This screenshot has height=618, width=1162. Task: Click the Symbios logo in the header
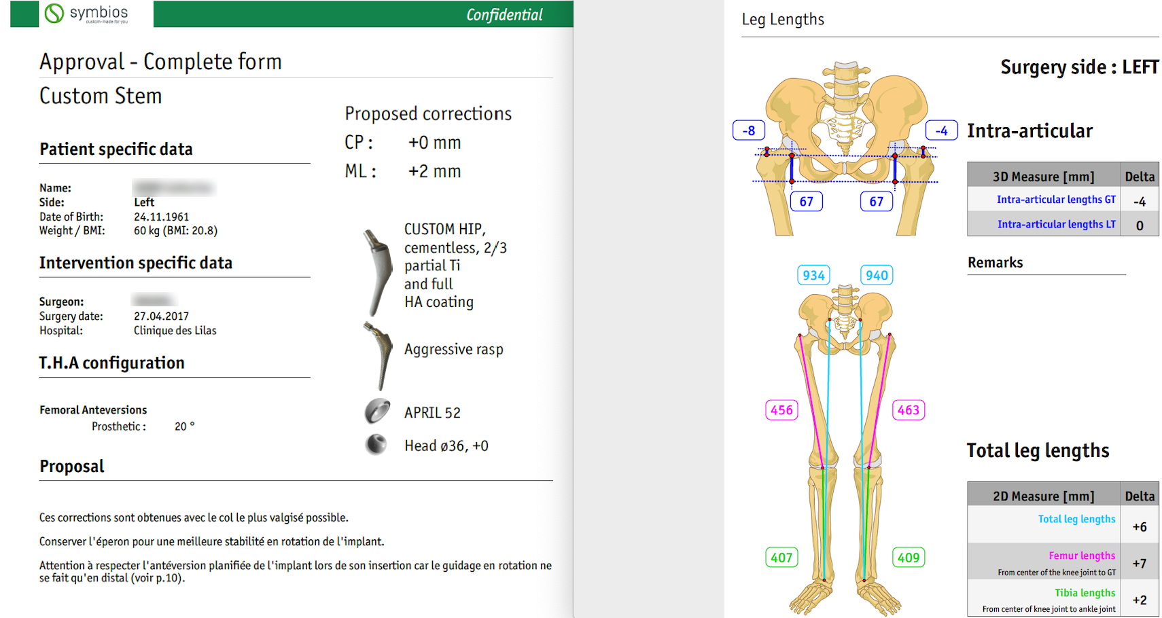coord(86,14)
